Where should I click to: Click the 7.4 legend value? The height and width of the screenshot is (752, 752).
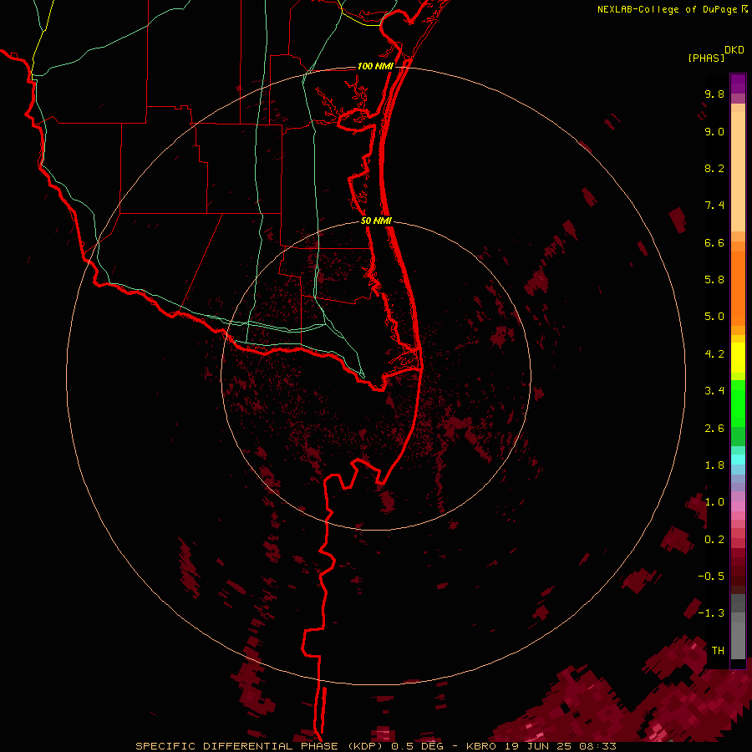tap(714, 206)
